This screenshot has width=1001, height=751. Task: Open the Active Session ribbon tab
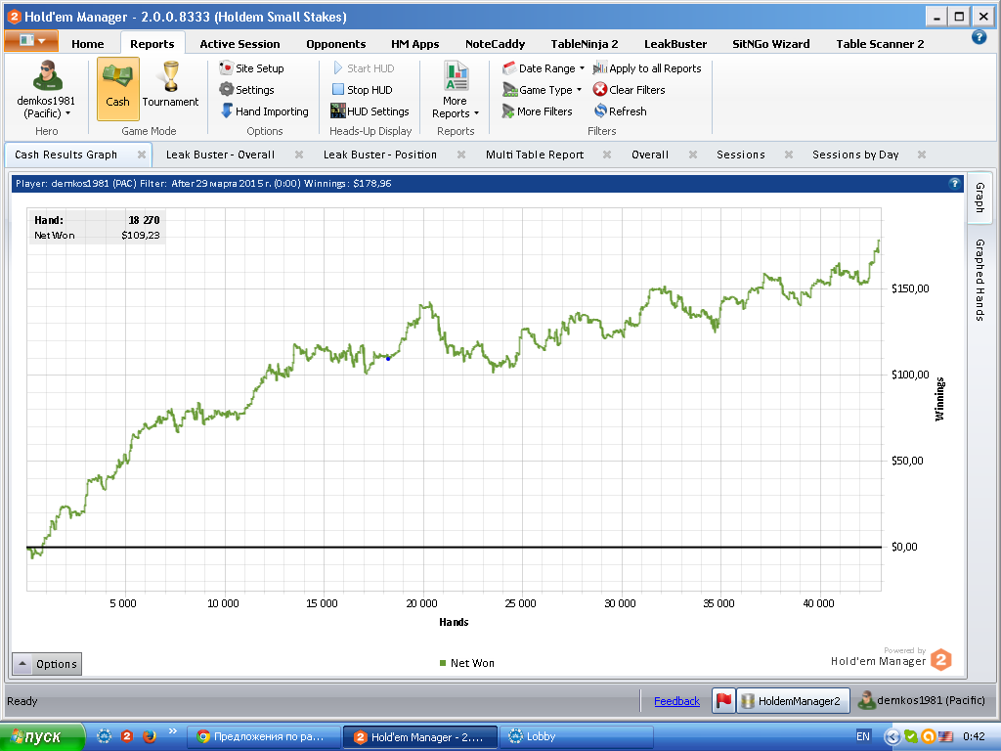click(x=239, y=44)
